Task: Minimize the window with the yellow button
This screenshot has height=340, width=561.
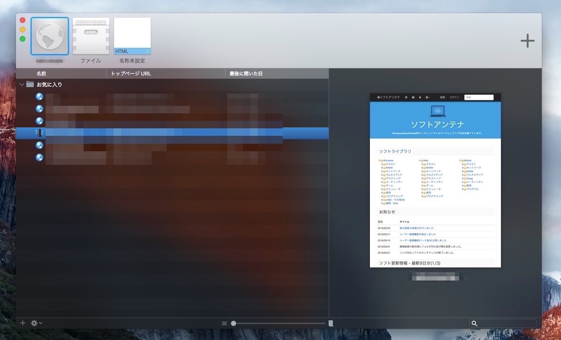Action: [23, 30]
